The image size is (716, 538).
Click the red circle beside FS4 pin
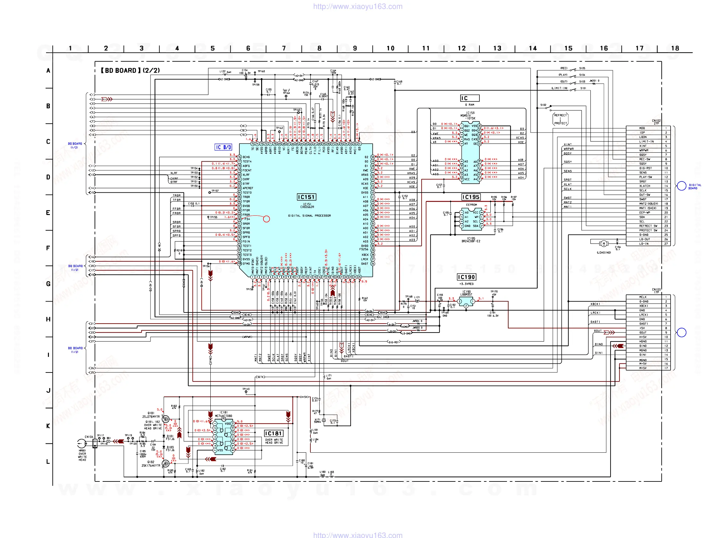(266, 219)
